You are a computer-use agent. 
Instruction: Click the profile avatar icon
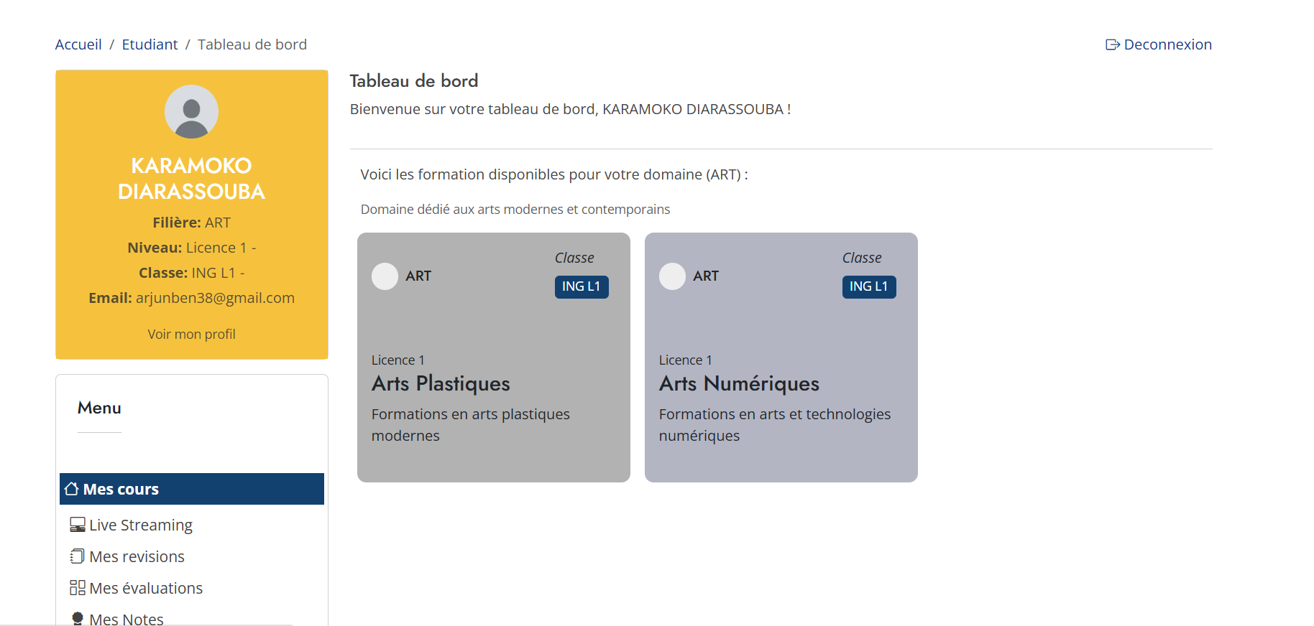191,112
